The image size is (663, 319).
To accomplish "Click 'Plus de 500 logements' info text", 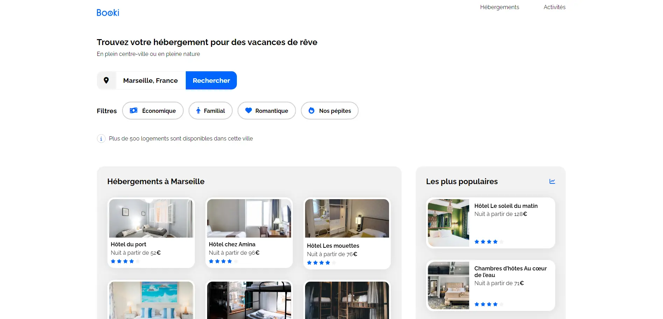I will tap(181, 138).
